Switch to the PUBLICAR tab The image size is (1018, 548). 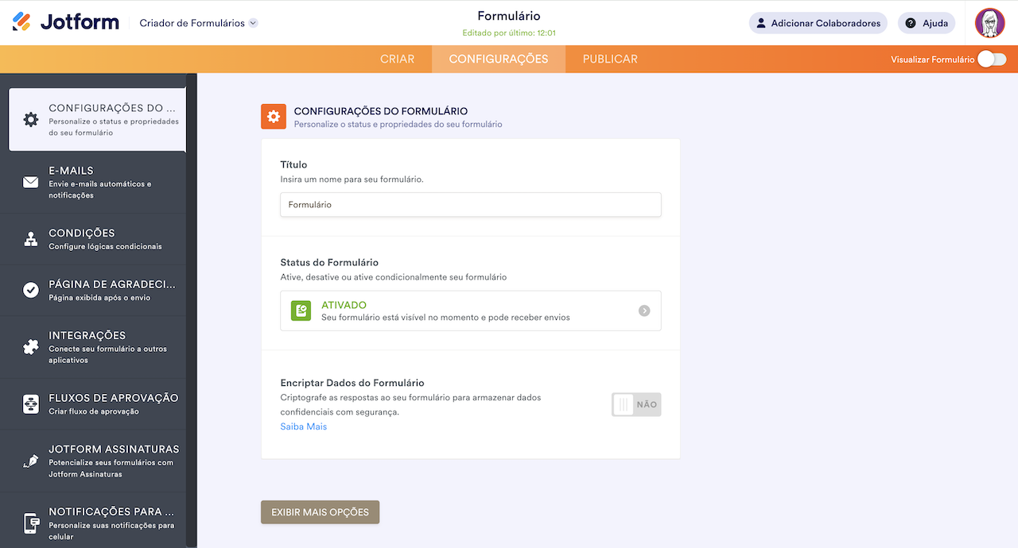pyautogui.click(x=610, y=59)
